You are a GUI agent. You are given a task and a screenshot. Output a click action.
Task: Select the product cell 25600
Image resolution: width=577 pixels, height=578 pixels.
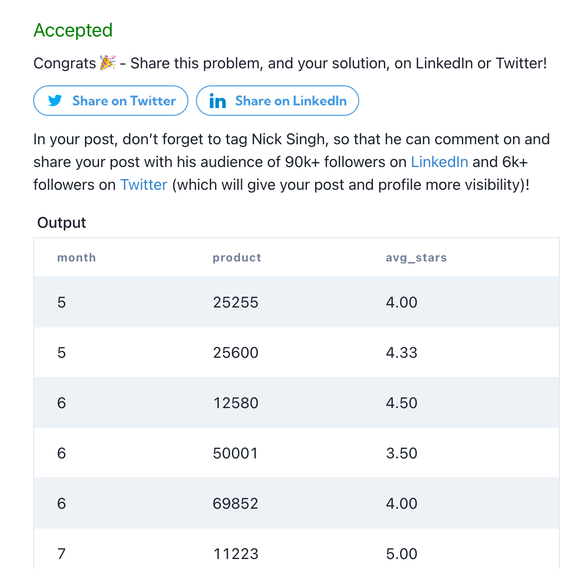236,353
